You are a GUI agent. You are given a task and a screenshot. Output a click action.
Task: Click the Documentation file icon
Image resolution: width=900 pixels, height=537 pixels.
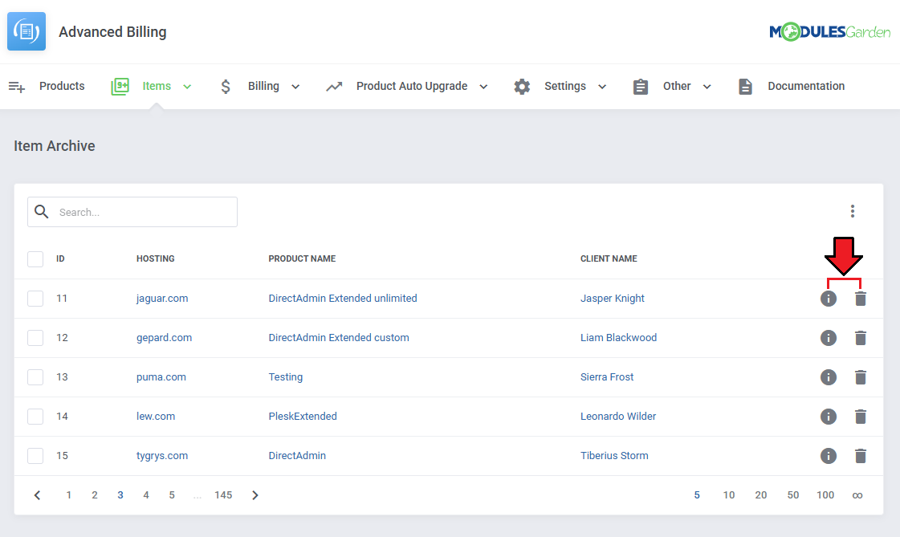[745, 87]
